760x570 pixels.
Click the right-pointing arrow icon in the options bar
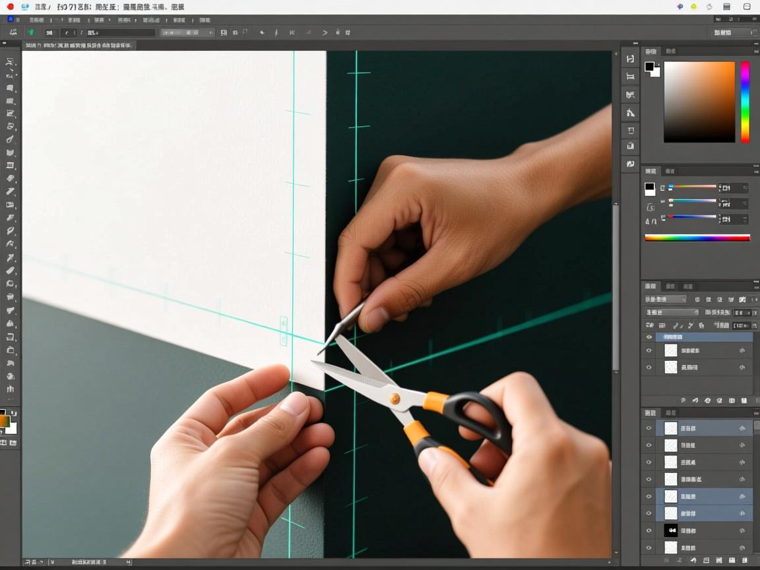325,32
